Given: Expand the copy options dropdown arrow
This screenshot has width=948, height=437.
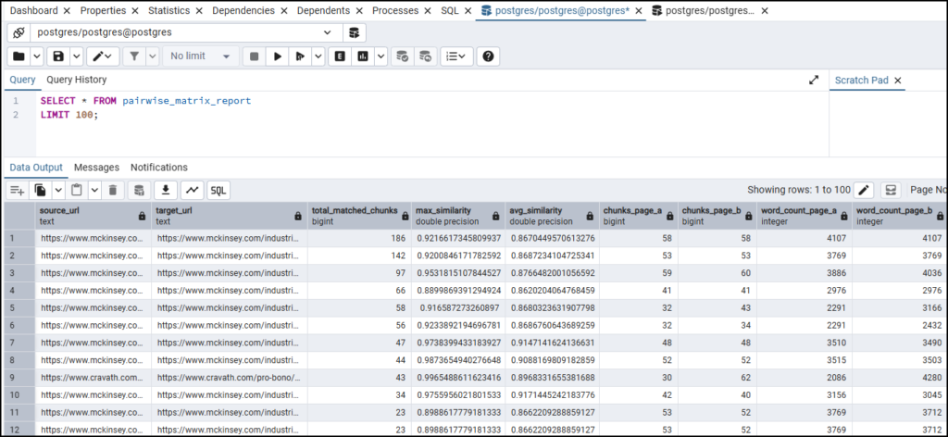Looking at the screenshot, I should click(58, 191).
